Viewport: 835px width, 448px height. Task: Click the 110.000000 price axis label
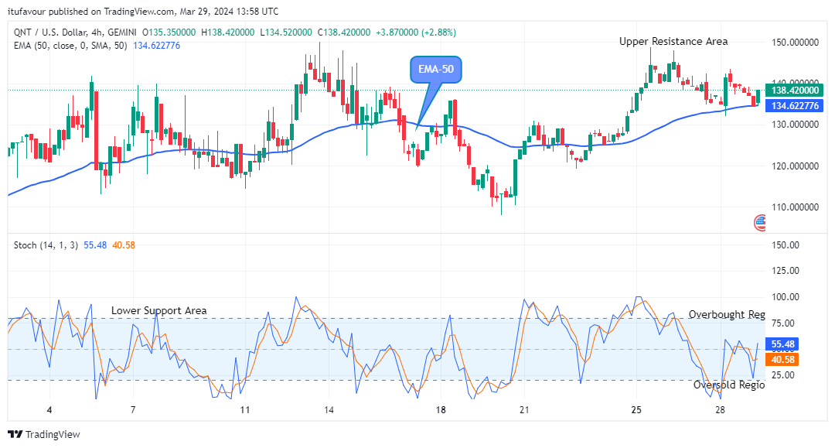[795, 207]
